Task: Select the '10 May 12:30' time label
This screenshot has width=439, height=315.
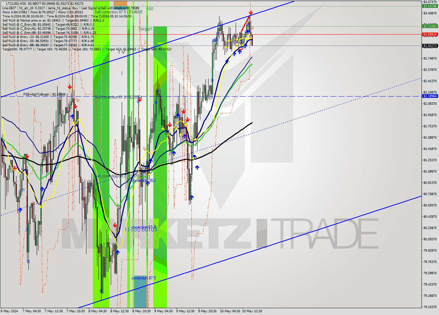Action: click(x=252, y=311)
